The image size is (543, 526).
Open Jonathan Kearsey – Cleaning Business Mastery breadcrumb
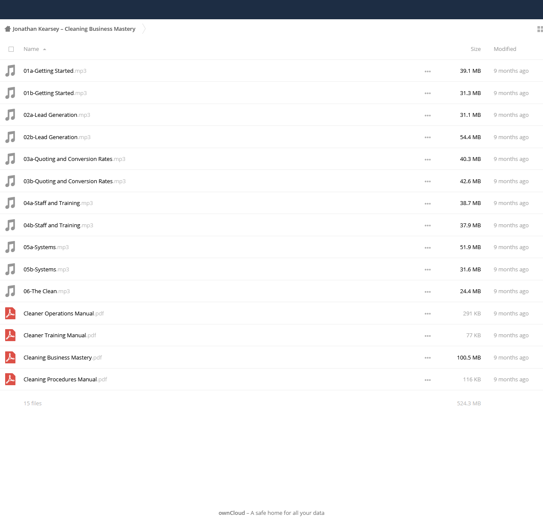(74, 29)
